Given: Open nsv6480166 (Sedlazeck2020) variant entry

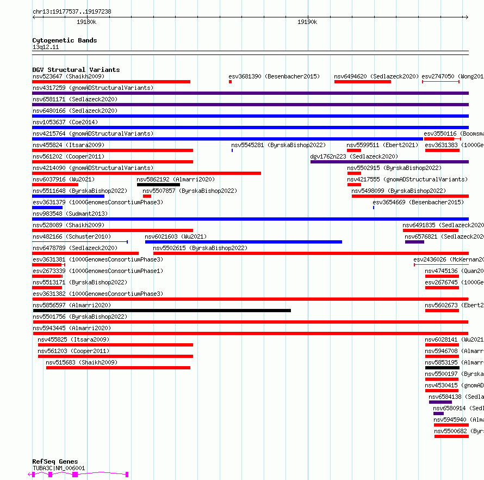Looking at the screenshot, I should click(75, 111).
